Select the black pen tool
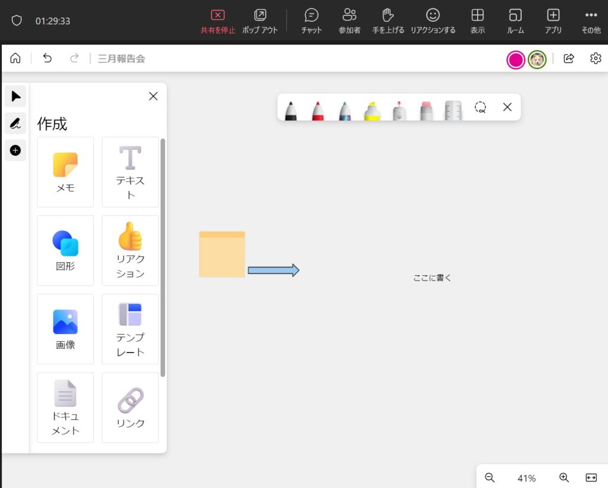608x488 pixels. (x=290, y=111)
